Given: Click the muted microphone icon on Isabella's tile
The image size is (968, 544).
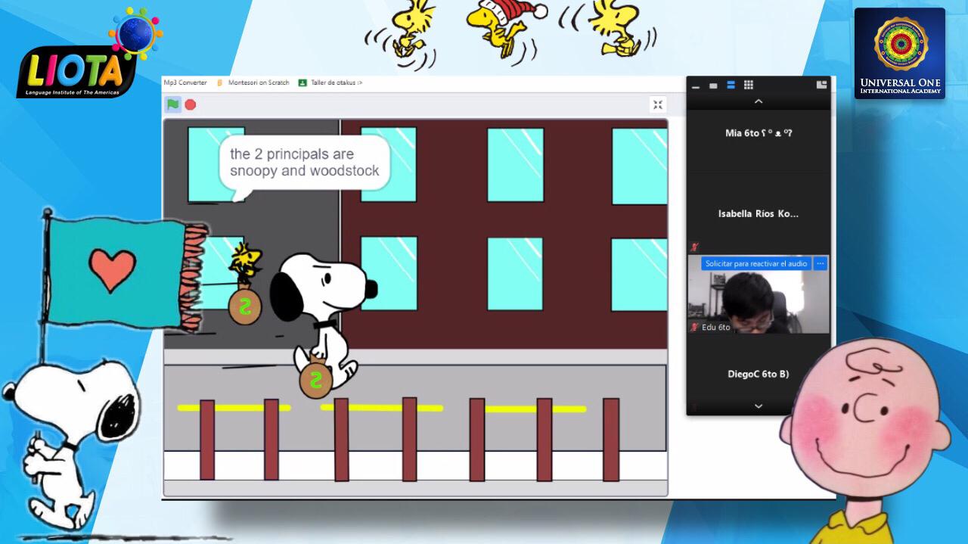Looking at the screenshot, I should coord(694,247).
